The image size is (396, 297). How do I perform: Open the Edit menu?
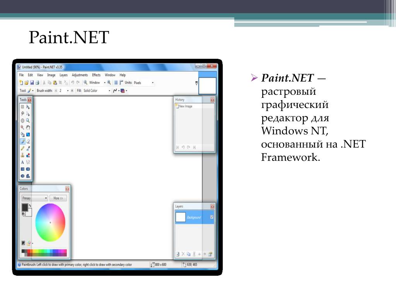coord(30,75)
